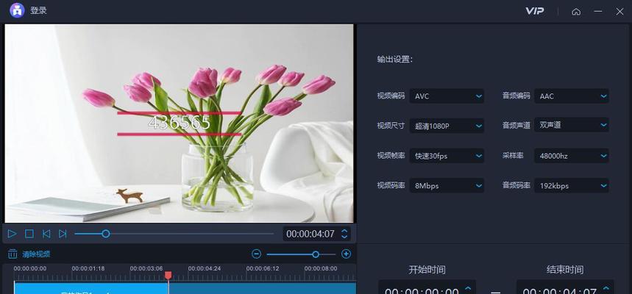The height and width of the screenshot is (294, 632).
Task: Increase the end time with up arrow
Action: pyautogui.click(x=606, y=288)
